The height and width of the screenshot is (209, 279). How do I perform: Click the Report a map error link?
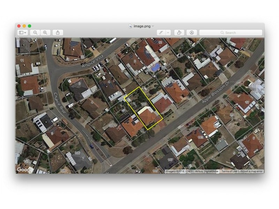click(x=251, y=171)
